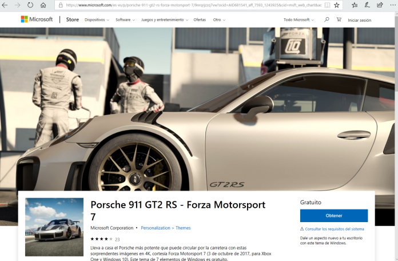Go to browser home page icon
Viewport: 398px width, 261px height.
43,5
